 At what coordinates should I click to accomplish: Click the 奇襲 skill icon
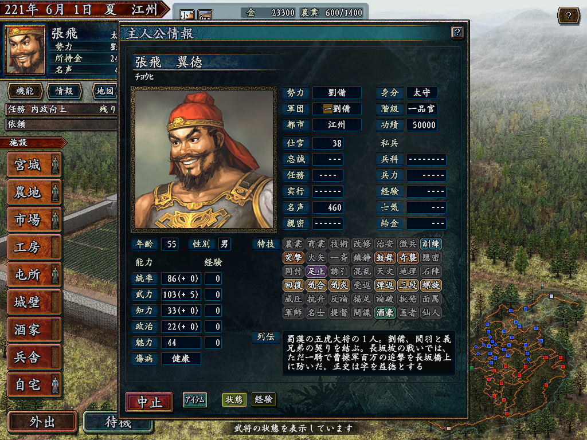(x=408, y=257)
